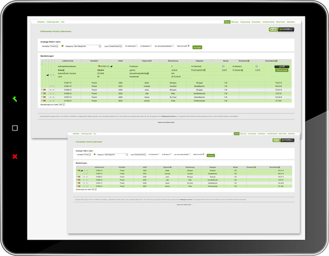Click the info icon next to versandkostenpflichtig
This screenshot has height=256, width=329.
pyautogui.click(x=148, y=73)
